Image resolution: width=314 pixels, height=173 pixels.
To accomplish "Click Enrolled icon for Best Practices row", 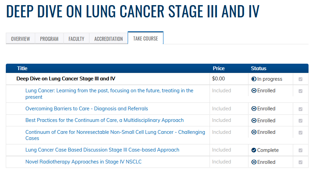I will pyautogui.click(x=254, y=121).
